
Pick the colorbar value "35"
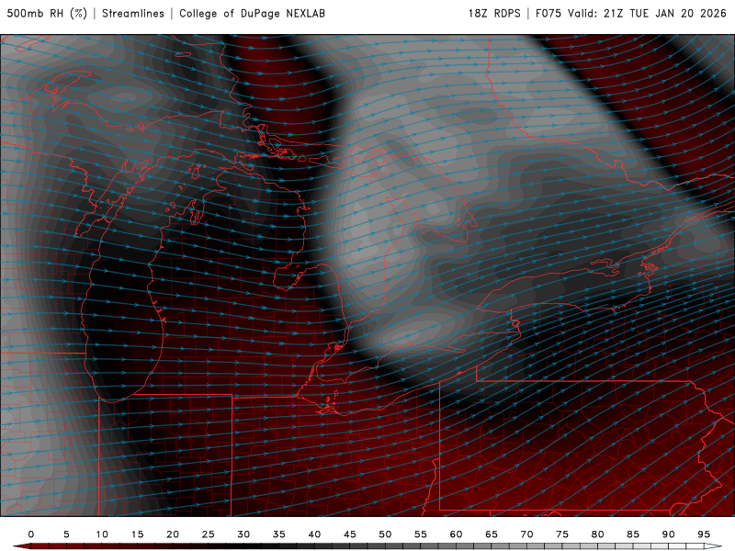coord(279,534)
